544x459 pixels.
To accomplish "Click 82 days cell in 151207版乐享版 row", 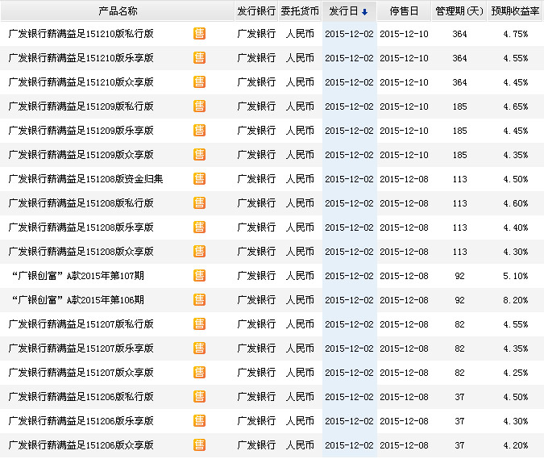I will (x=459, y=348).
